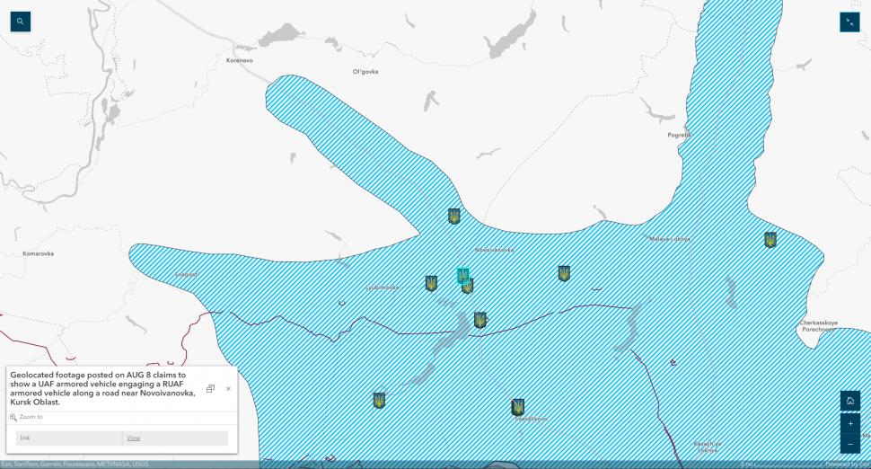Click trident marker near Sverdlikovo
Screen dimensions: 871x469
(518, 407)
